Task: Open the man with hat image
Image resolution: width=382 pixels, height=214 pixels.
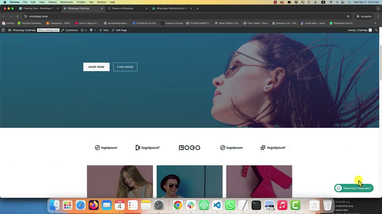Action: click(190, 181)
